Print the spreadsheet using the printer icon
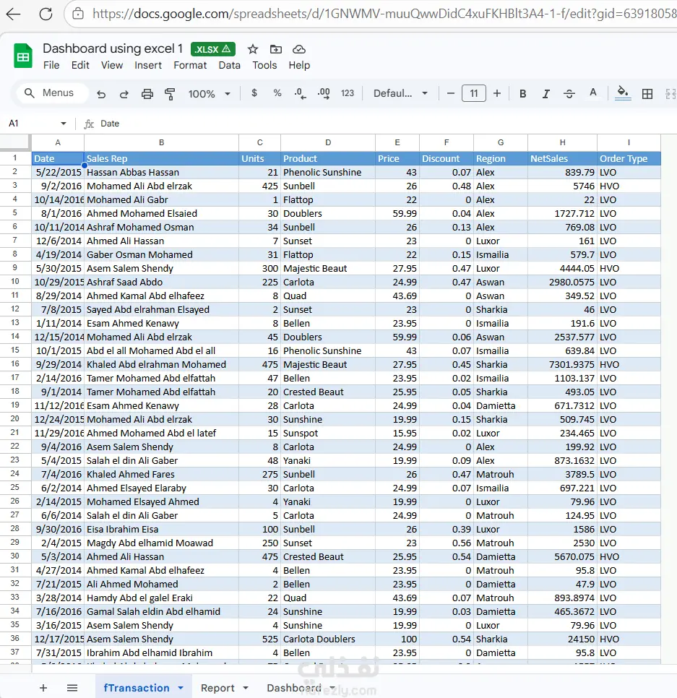677x698 pixels. (x=147, y=94)
